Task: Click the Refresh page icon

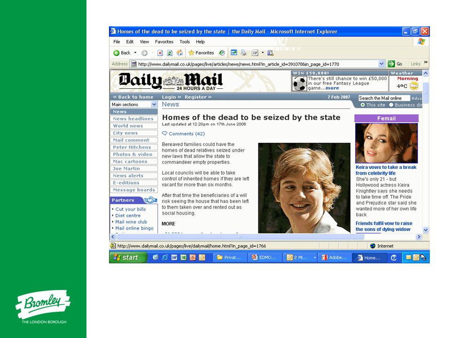Action: [x=170, y=53]
